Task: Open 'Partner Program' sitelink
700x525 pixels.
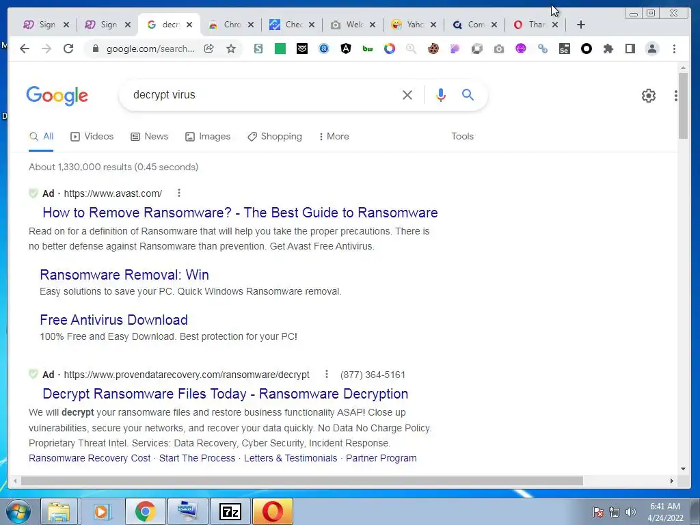Action: pyautogui.click(x=381, y=458)
